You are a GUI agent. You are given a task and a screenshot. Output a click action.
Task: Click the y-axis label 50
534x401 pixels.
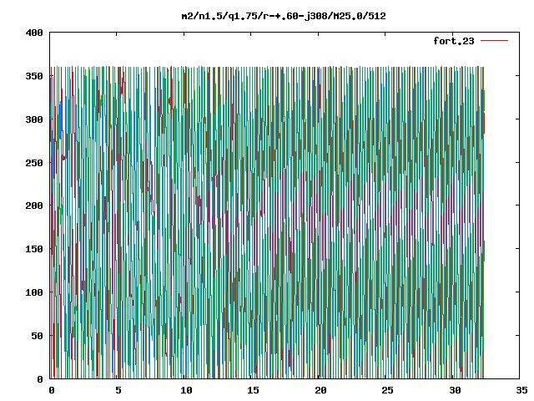(x=37, y=336)
